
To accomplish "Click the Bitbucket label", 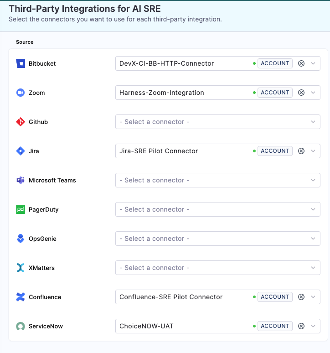I will (x=42, y=63).
